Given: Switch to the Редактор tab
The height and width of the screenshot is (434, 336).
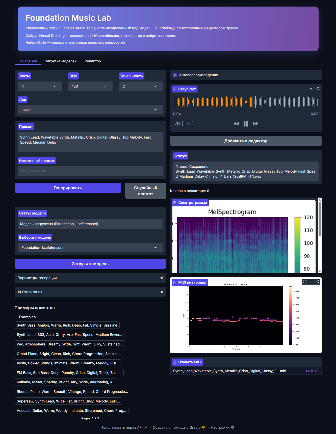Looking at the screenshot, I should (93, 61).
